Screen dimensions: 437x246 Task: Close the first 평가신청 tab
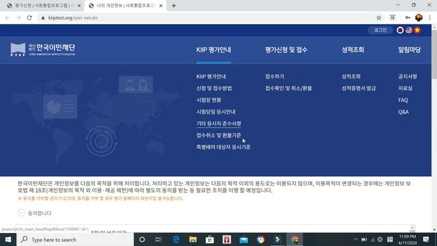point(79,5)
